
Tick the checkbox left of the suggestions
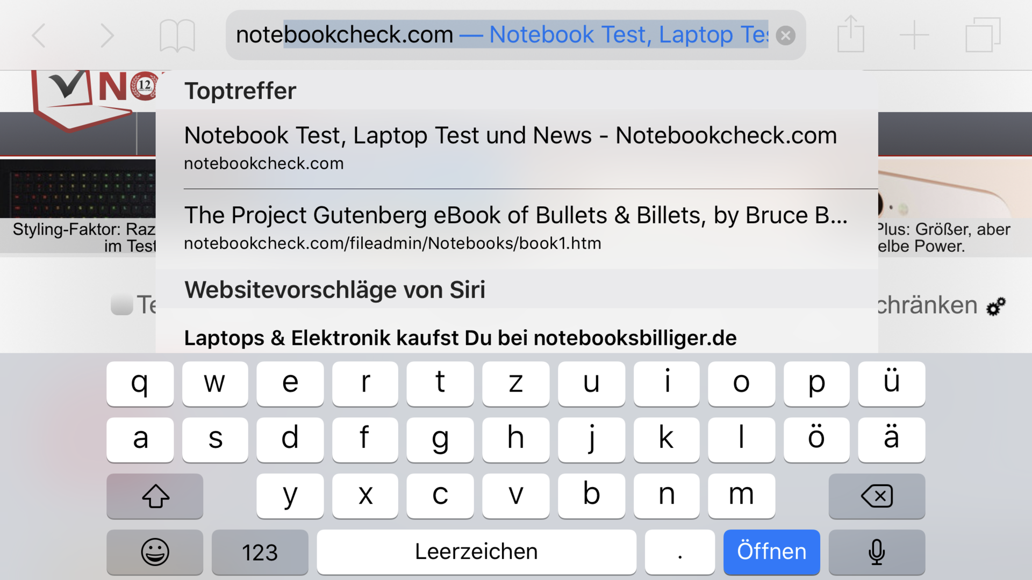tap(122, 305)
